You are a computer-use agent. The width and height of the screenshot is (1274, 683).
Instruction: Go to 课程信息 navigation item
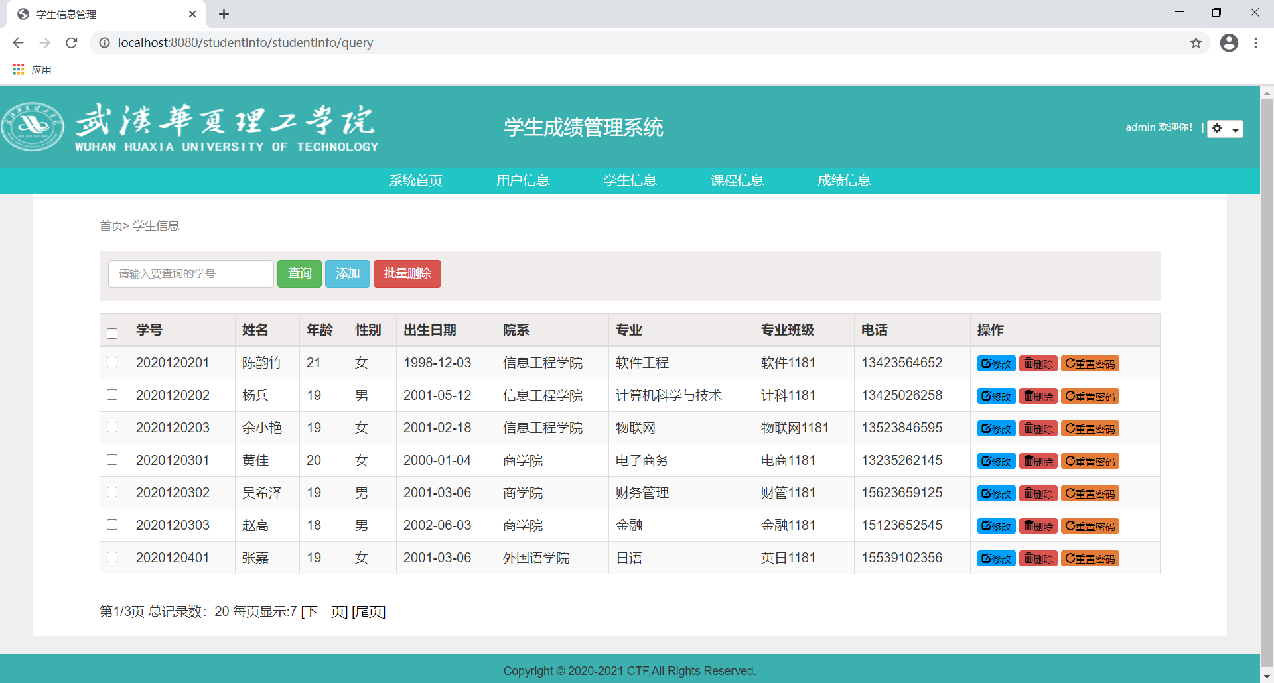(x=737, y=180)
